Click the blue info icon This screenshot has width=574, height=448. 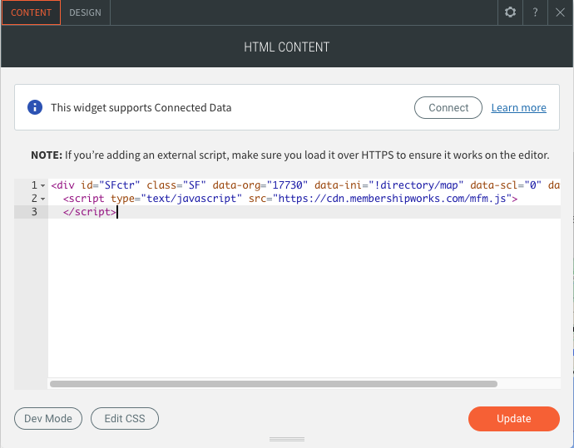35,107
